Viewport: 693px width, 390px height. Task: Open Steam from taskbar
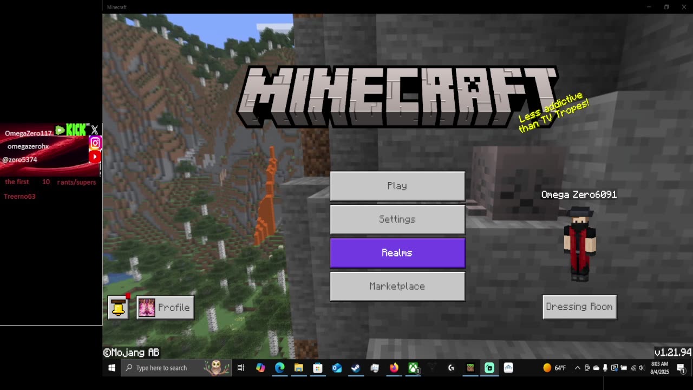pos(356,368)
